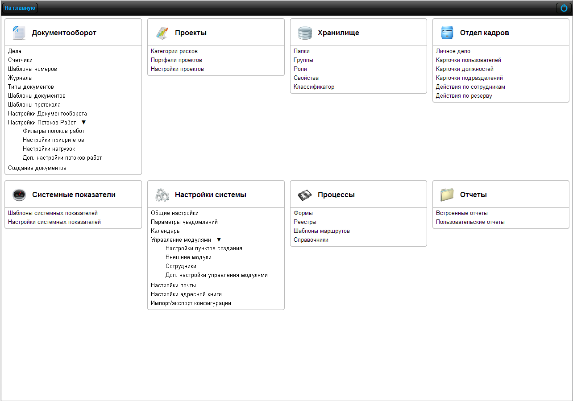Viewport: 573px width, 401px height.
Task: Open Доп. настройки управления модулями
Action: (x=216, y=275)
